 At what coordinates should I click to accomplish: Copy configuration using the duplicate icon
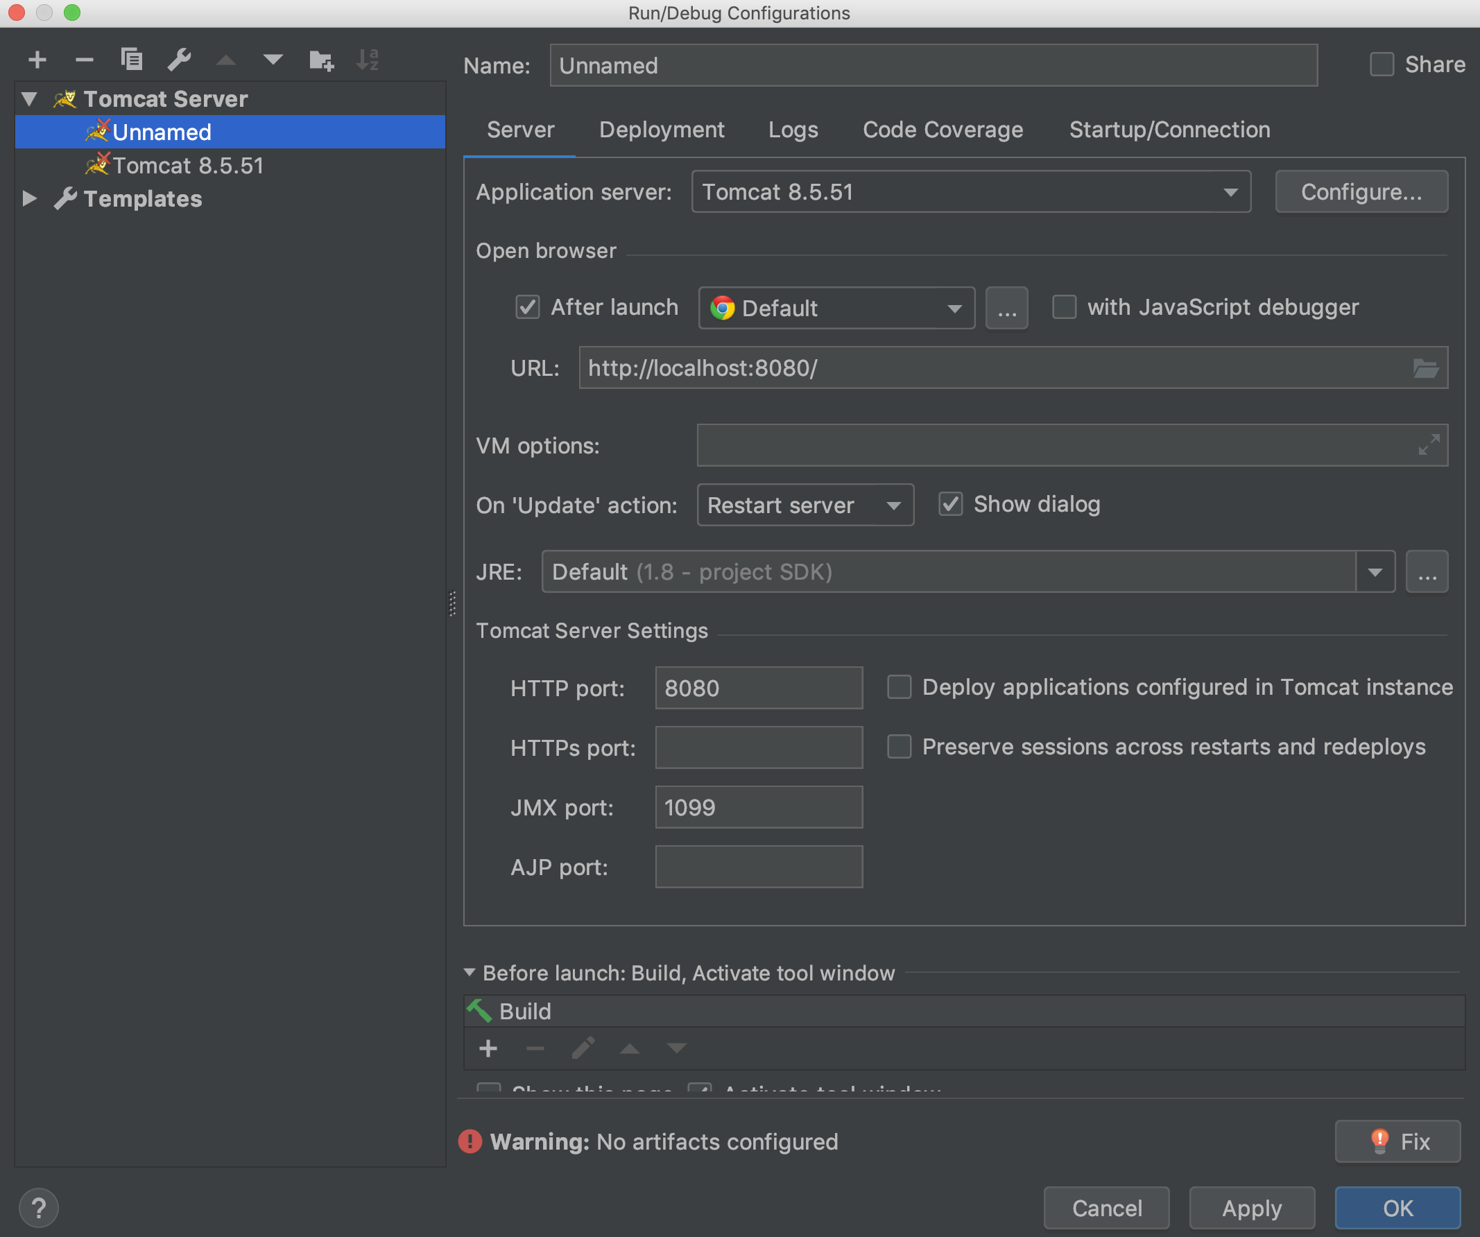pyautogui.click(x=132, y=60)
